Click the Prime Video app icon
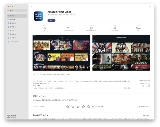 [38, 16]
